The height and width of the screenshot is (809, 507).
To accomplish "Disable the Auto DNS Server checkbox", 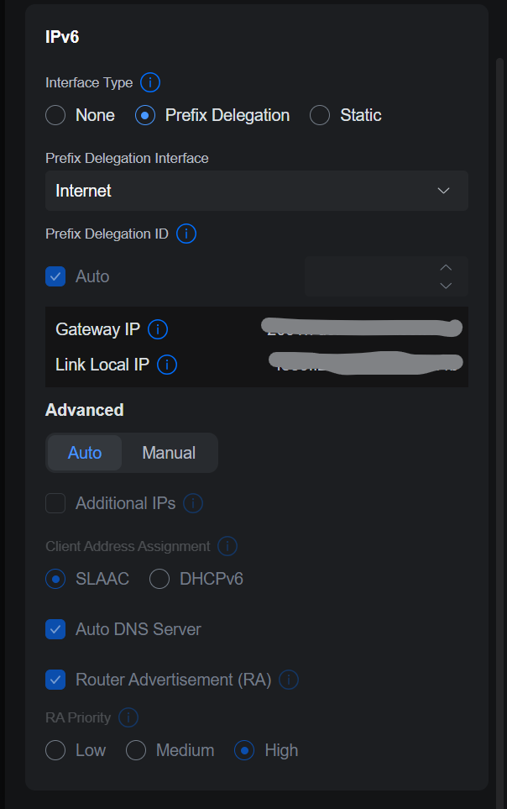I will 55,629.
